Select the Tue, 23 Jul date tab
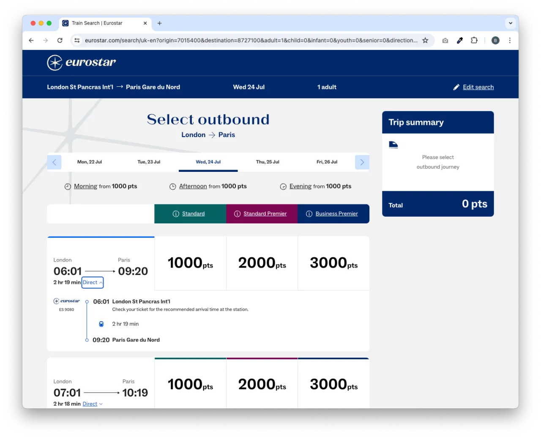 (x=149, y=162)
